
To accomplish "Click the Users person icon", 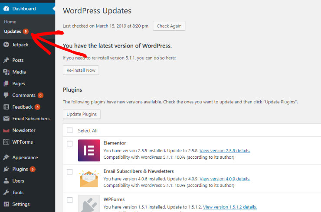I will click(7, 181).
